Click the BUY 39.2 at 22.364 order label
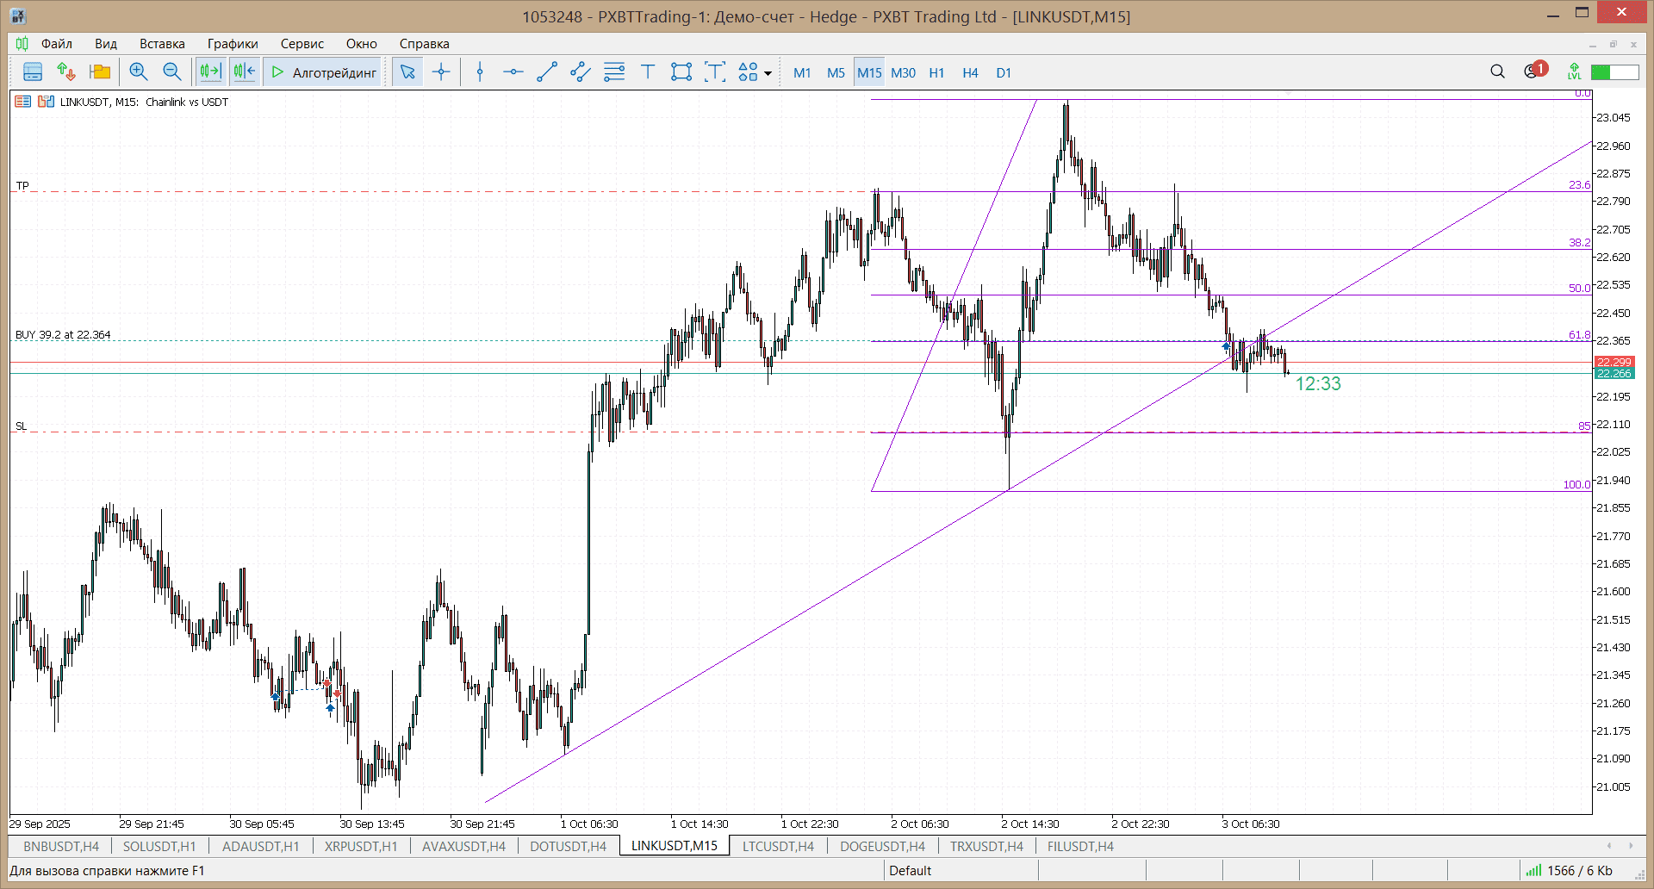This screenshot has width=1654, height=889. pos(63,335)
